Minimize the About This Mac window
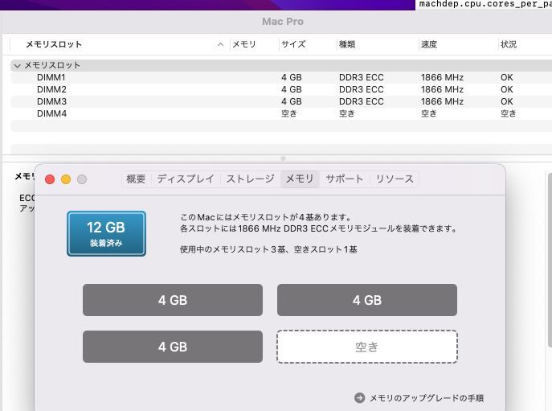The width and height of the screenshot is (552, 411). 66,179
